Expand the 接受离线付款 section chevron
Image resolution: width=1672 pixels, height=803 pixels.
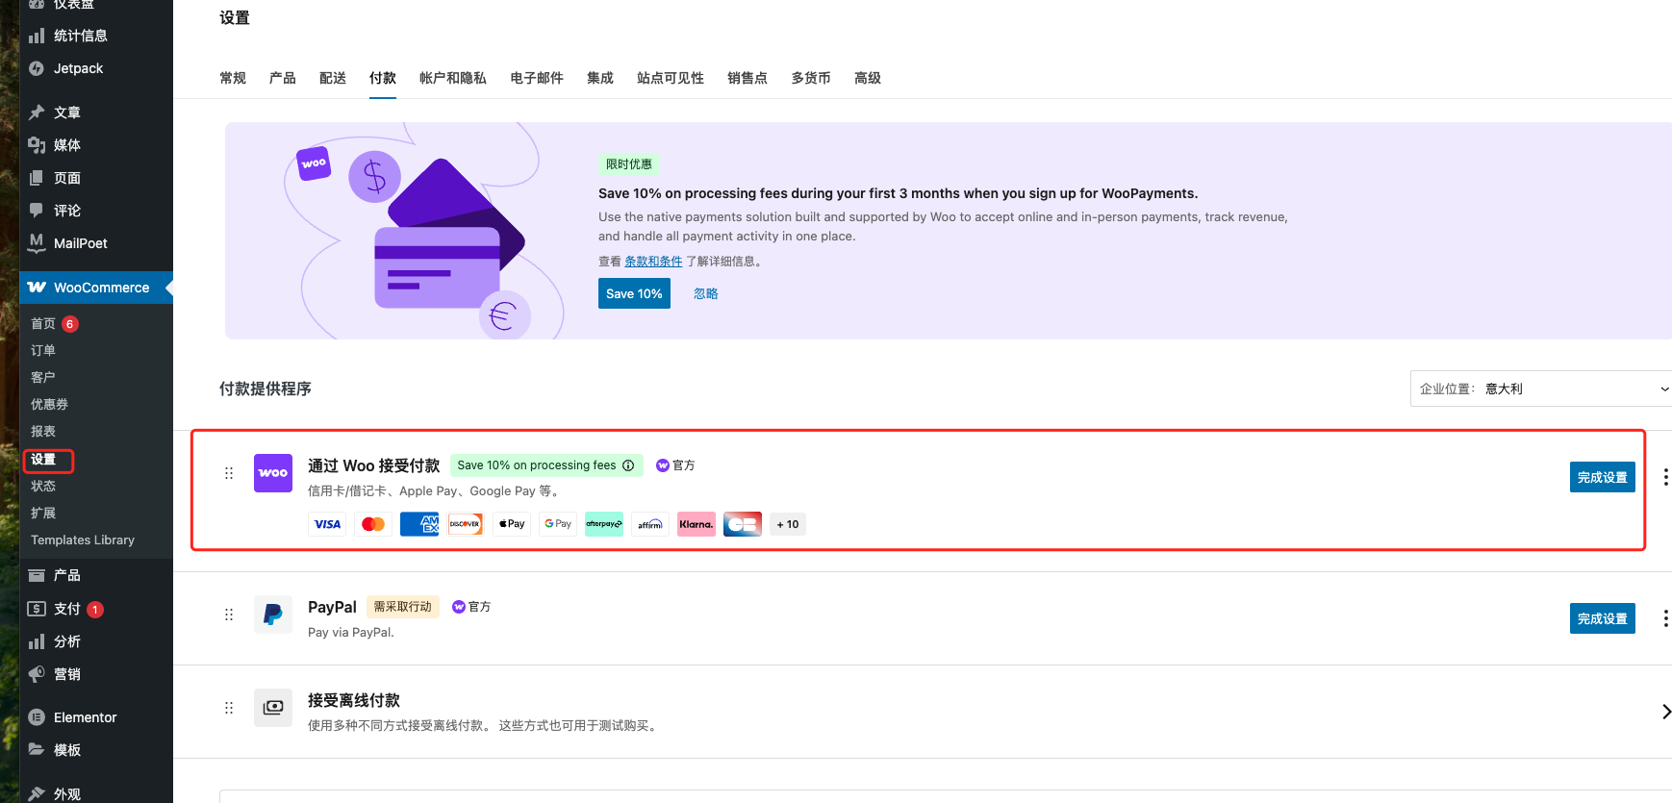click(1665, 712)
